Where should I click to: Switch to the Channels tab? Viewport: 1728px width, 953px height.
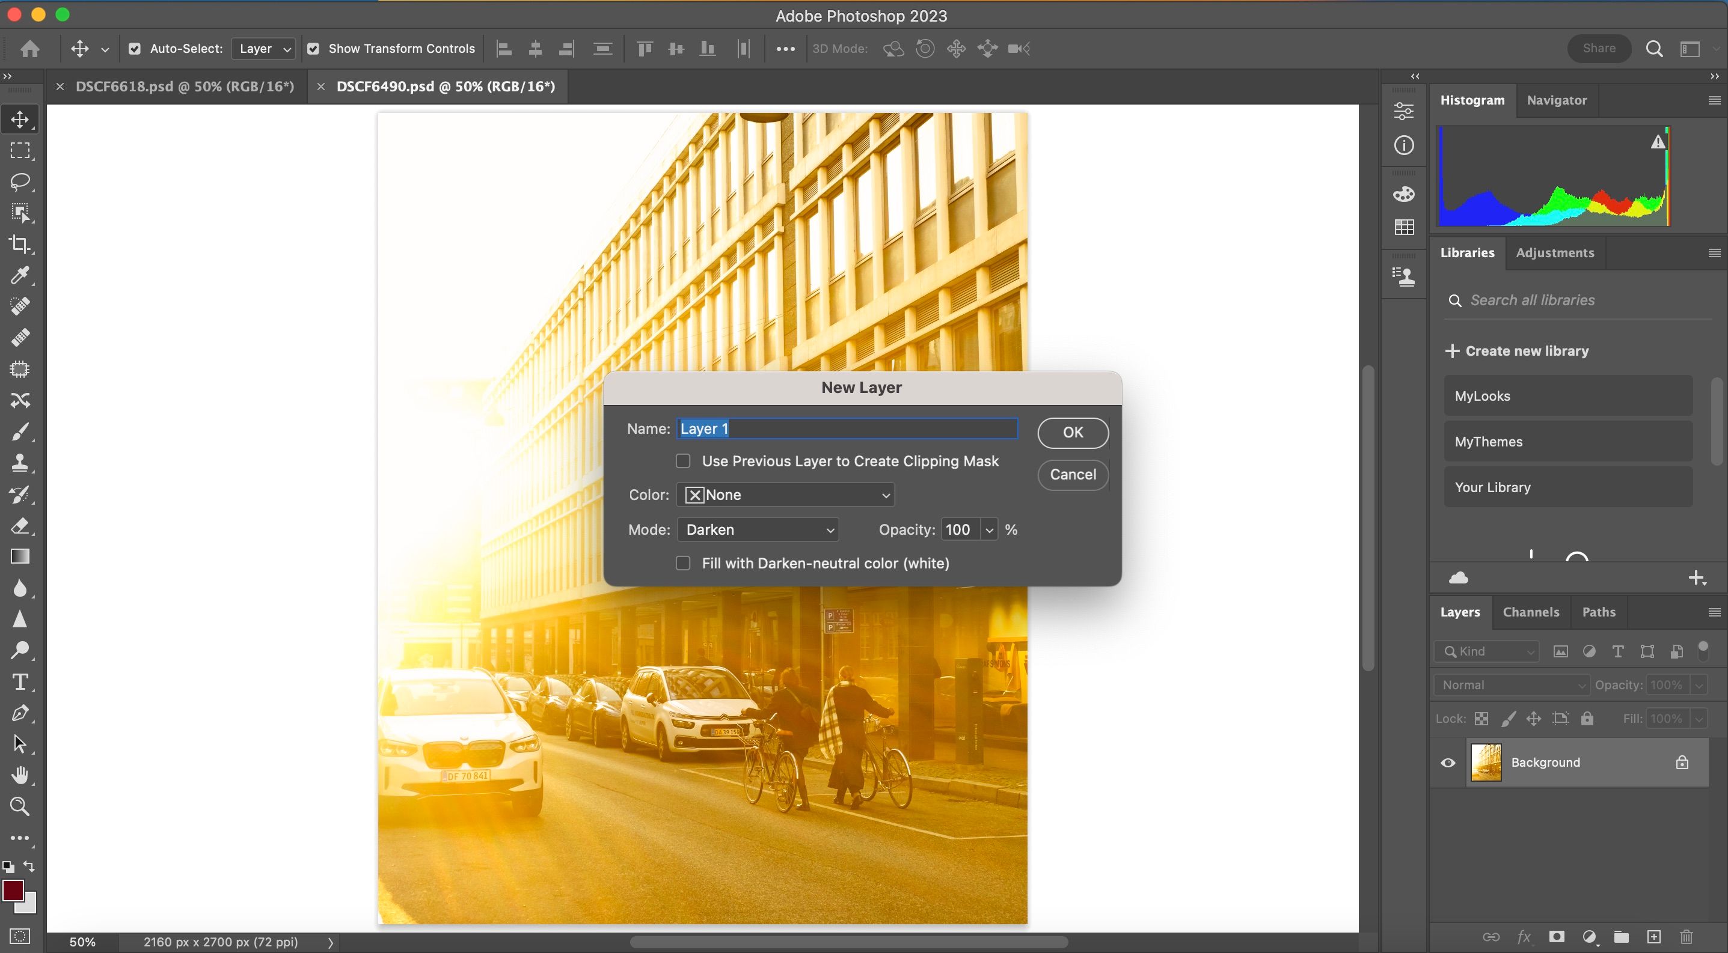(1531, 612)
